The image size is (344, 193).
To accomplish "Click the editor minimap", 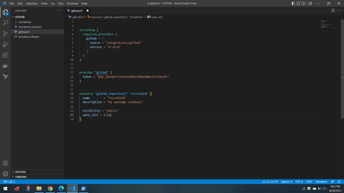I will coord(330,24).
